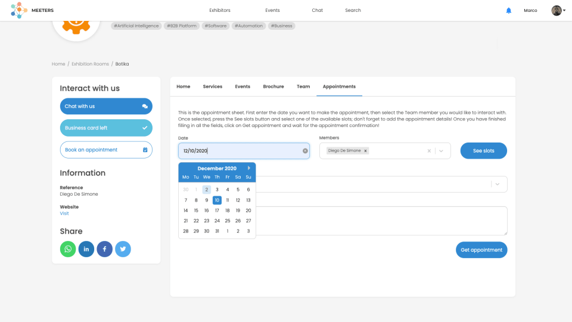Click See slots button
Screen dimensions: 572x322
tap(483, 151)
